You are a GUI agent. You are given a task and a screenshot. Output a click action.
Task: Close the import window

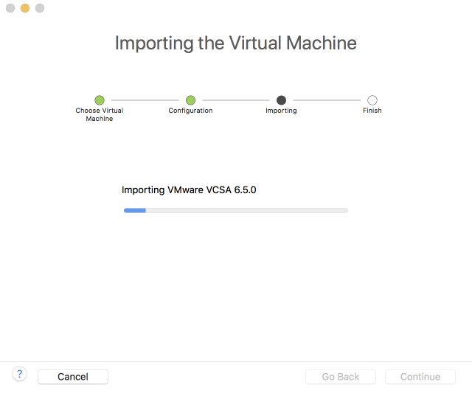pos(10,8)
